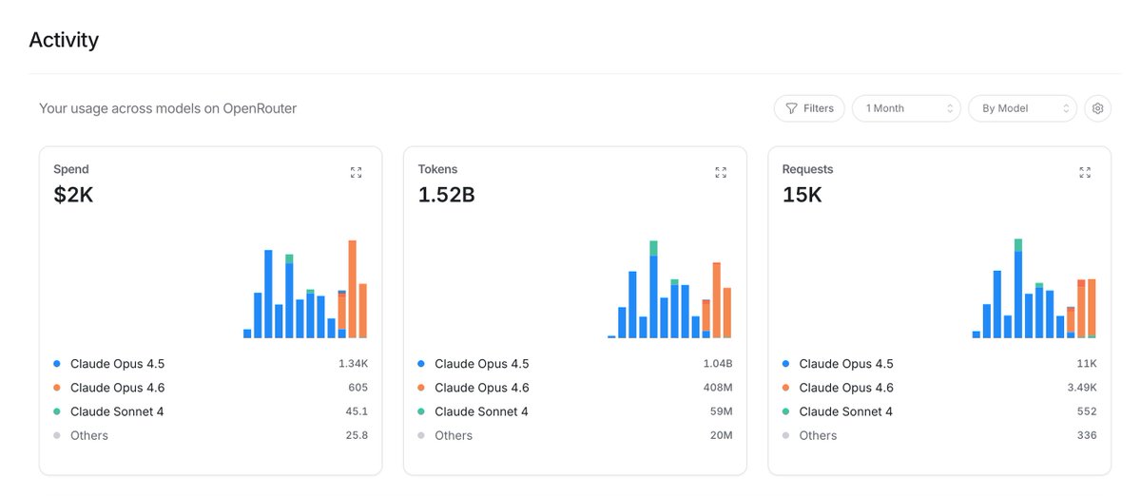
Task: Click the tallest orange bar in Spend chart
Action: (352, 290)
